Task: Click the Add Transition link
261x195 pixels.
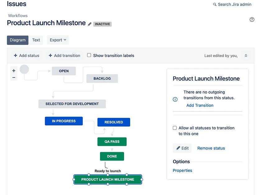Action: (200, 105)
